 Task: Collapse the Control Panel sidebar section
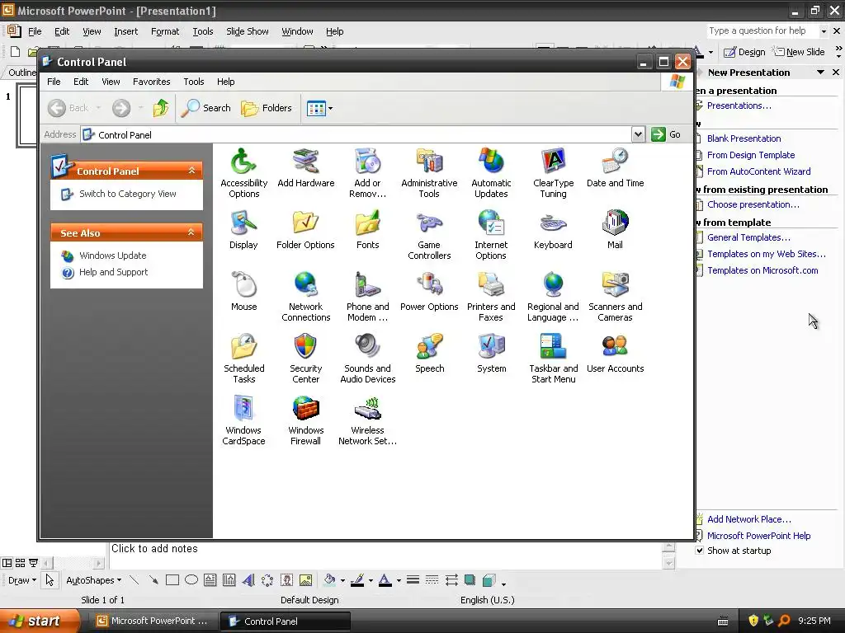pos(191,170)
